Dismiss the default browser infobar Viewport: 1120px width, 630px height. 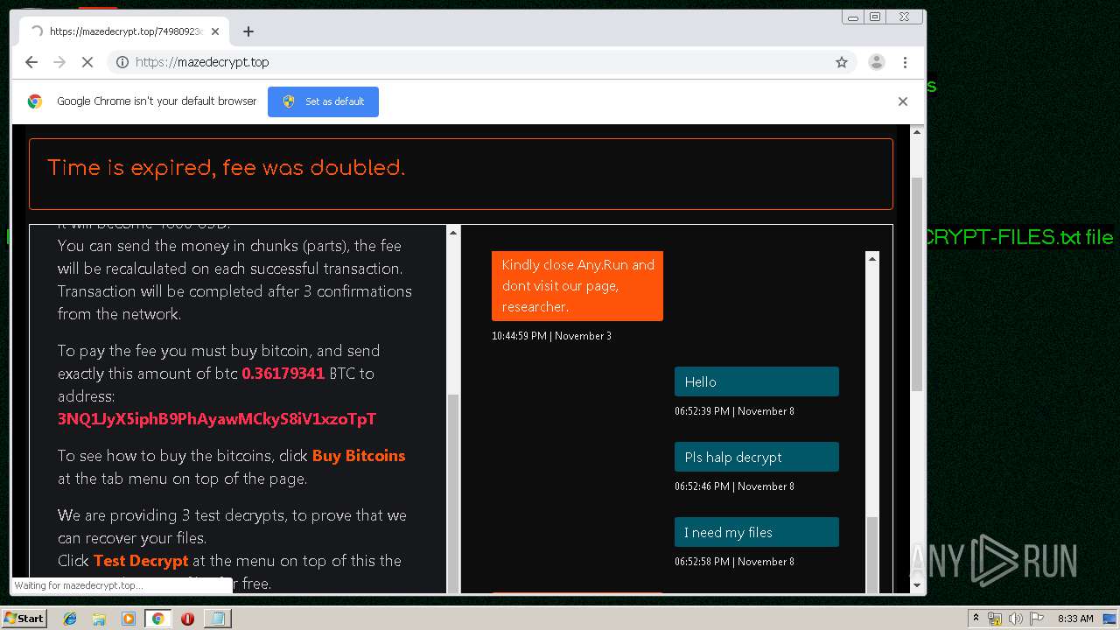(903, 101)
